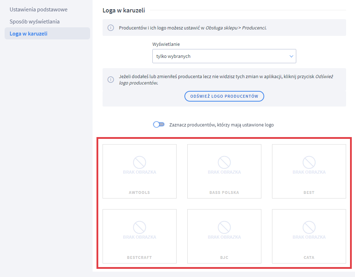This screenshot has width=355, height=277.
Task: Click the CATA producer name label
Action: coord(309,257)
